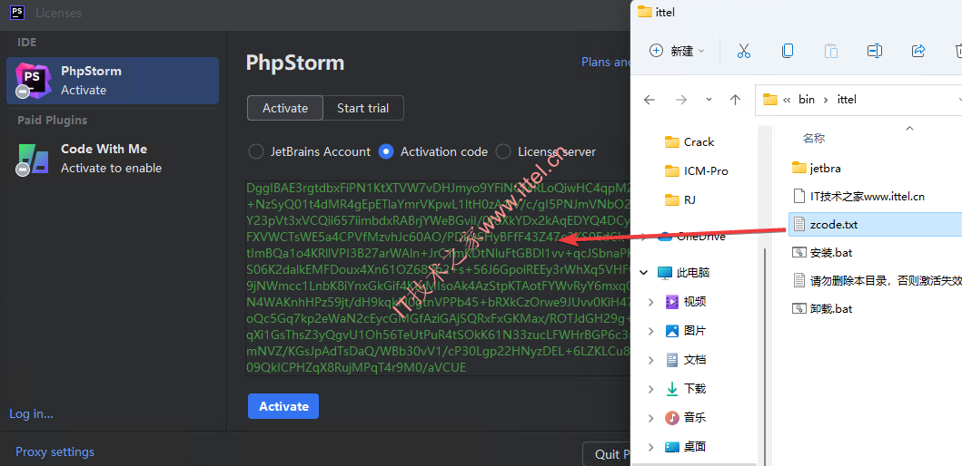
Task: Select PhpStorm in the IDE list
Action: pyautogui.click(x=113, y=81)
